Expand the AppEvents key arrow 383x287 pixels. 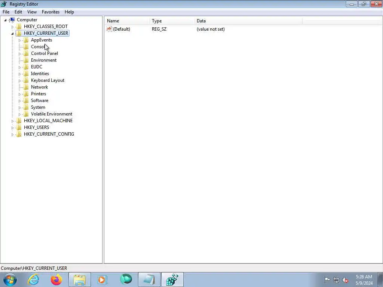click(19, 40)
